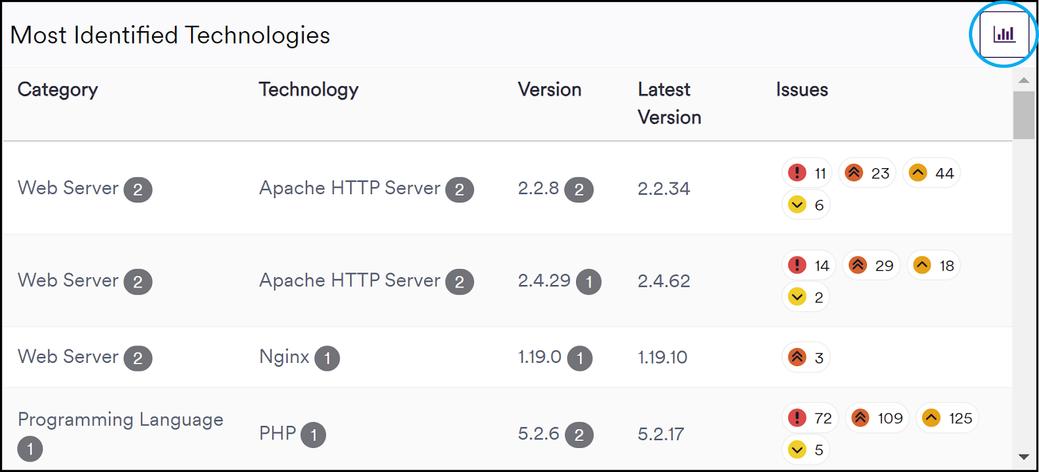Click PHP high severity badge showing 109

[877, 417]
